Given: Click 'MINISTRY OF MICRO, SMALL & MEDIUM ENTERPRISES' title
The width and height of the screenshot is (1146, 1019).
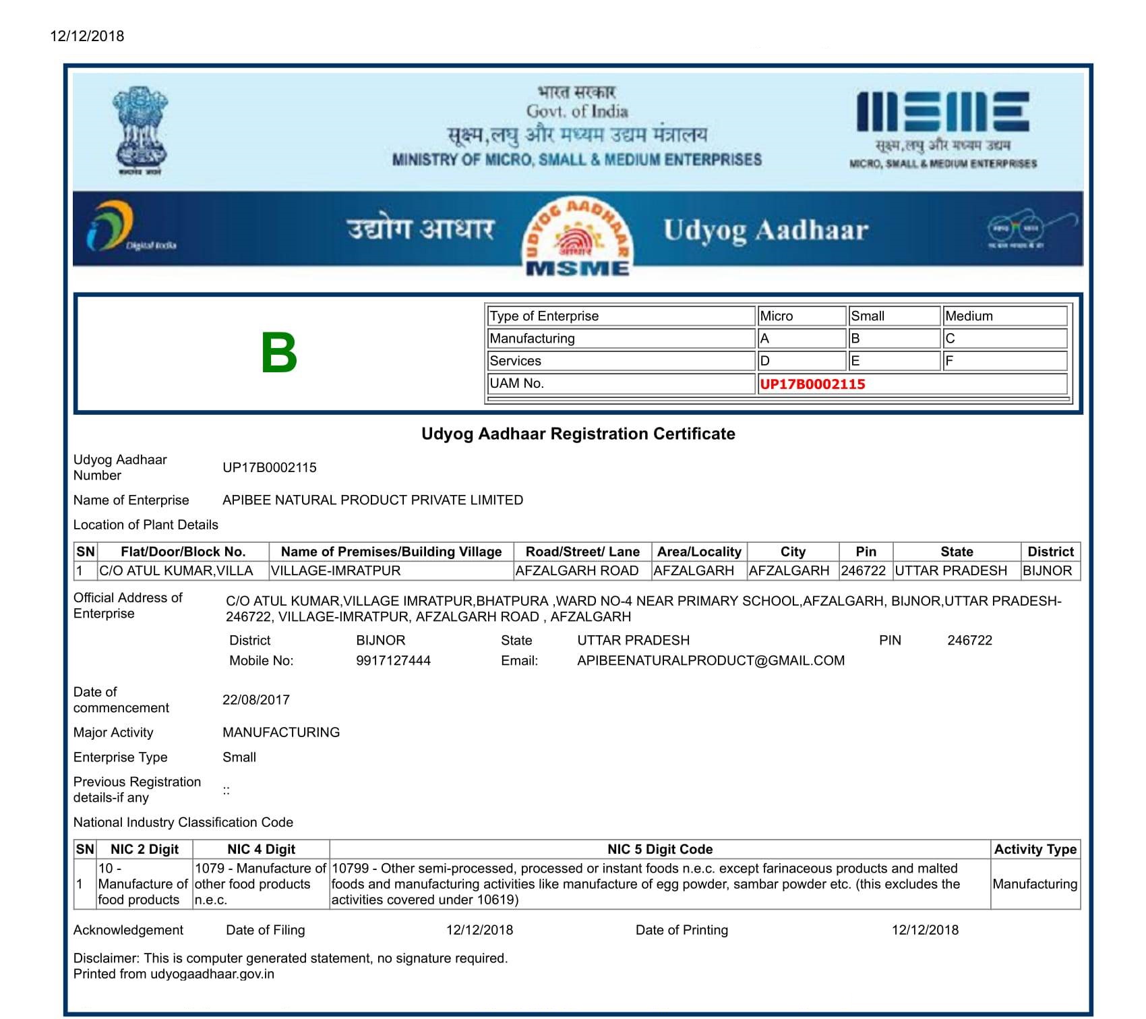Looking at the screenshot, I should click(x=577, y=160).
